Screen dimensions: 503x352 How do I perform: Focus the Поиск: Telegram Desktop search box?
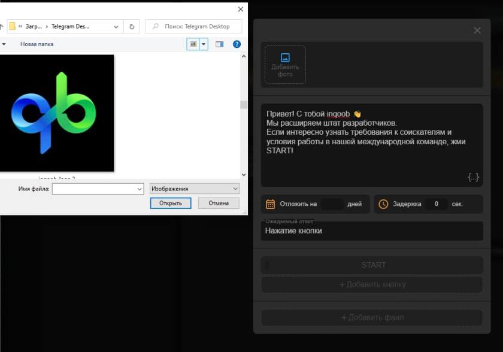tap(194, 26)
